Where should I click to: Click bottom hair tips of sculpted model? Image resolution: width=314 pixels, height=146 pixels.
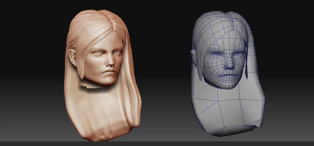[x=104, y=132]
